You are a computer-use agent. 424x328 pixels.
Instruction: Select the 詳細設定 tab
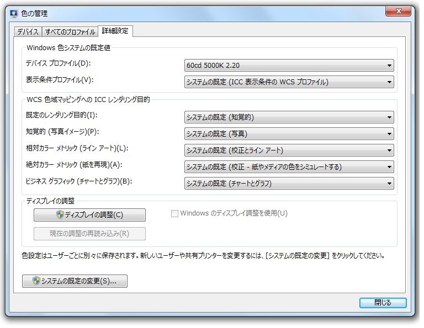[x=115, y=31]
